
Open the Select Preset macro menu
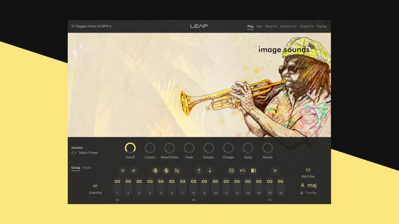(x=88, y=153)
